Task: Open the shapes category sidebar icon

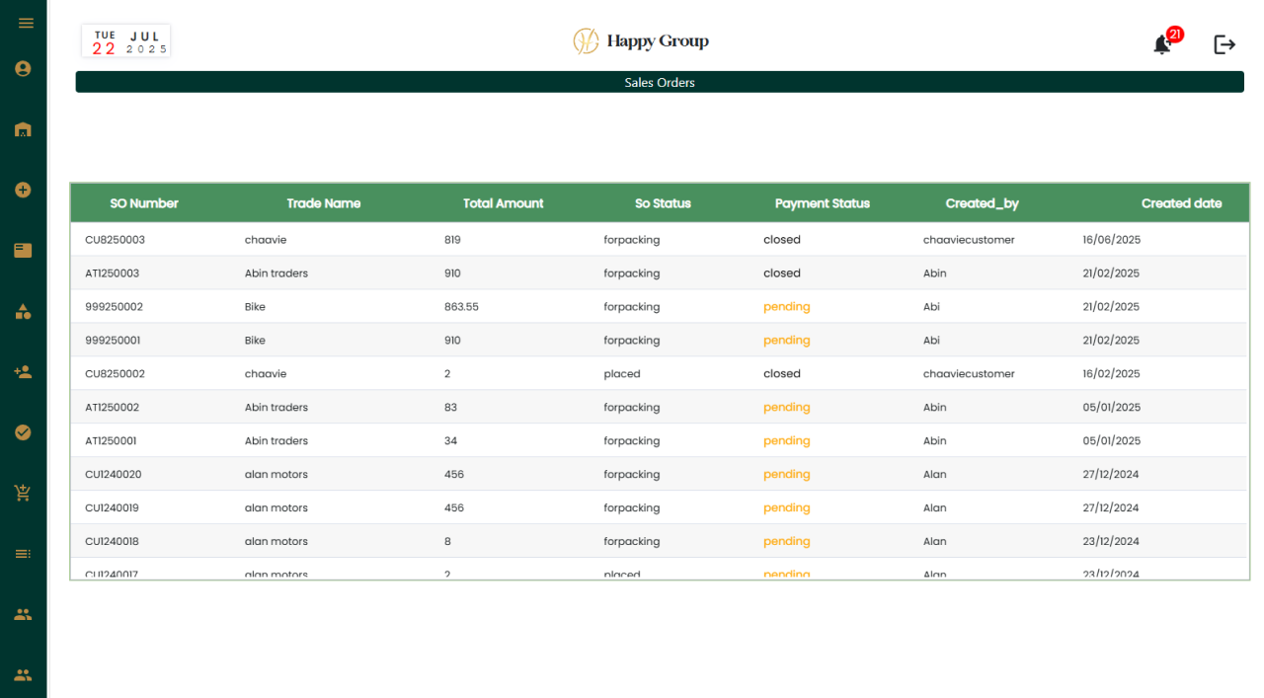Action: 23,311
